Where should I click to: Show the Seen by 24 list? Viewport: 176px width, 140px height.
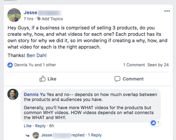click(x=158, y=65)
